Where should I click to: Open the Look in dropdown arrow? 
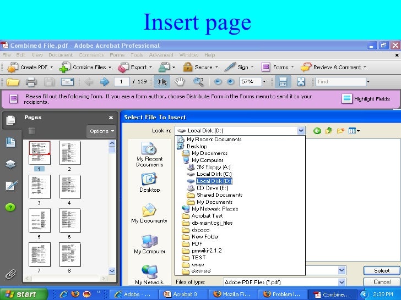click(301, 131)
